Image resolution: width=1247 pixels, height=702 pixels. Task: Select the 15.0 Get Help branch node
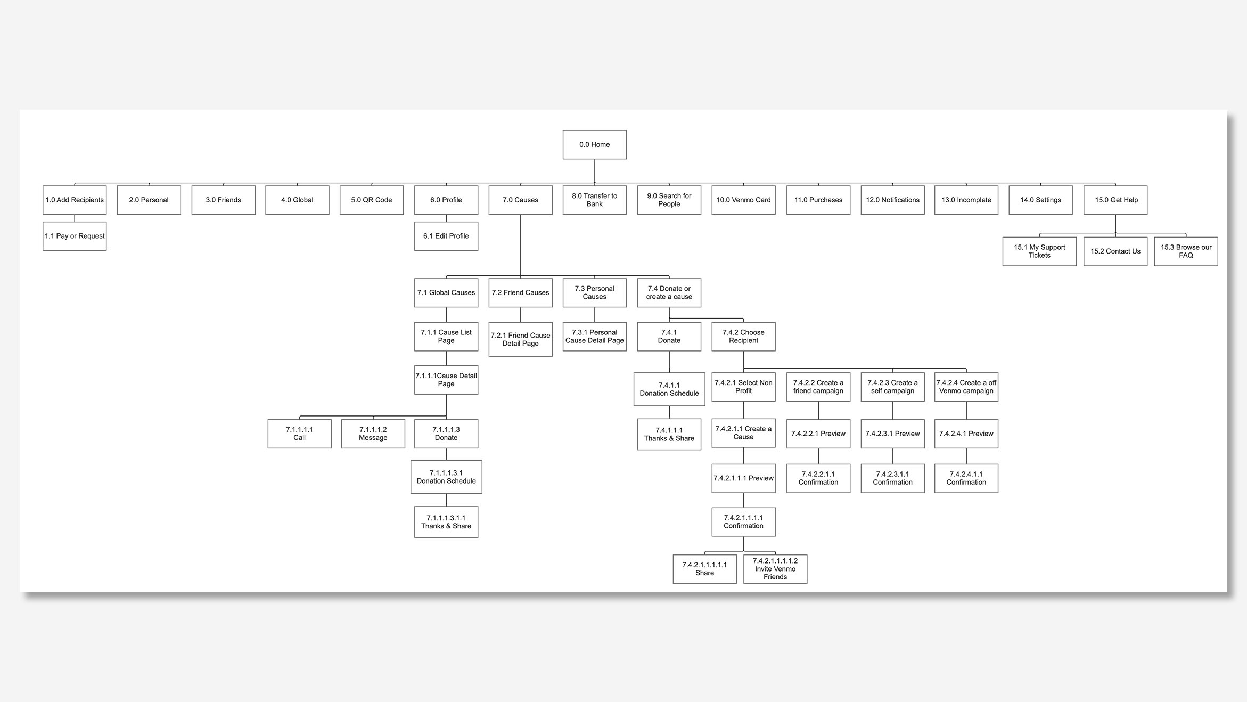(x=1115, y=200)
